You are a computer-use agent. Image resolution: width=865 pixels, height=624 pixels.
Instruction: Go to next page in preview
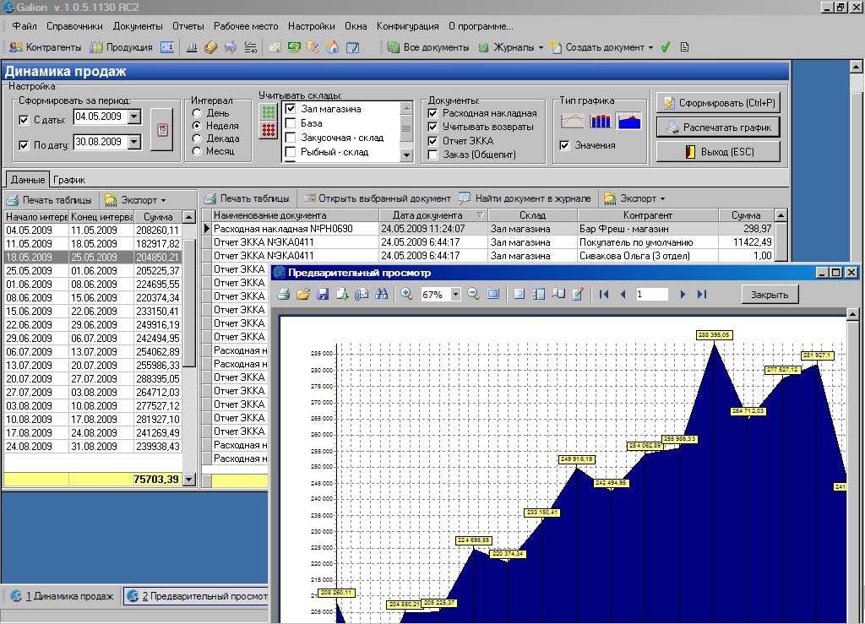tap(683, 295)
